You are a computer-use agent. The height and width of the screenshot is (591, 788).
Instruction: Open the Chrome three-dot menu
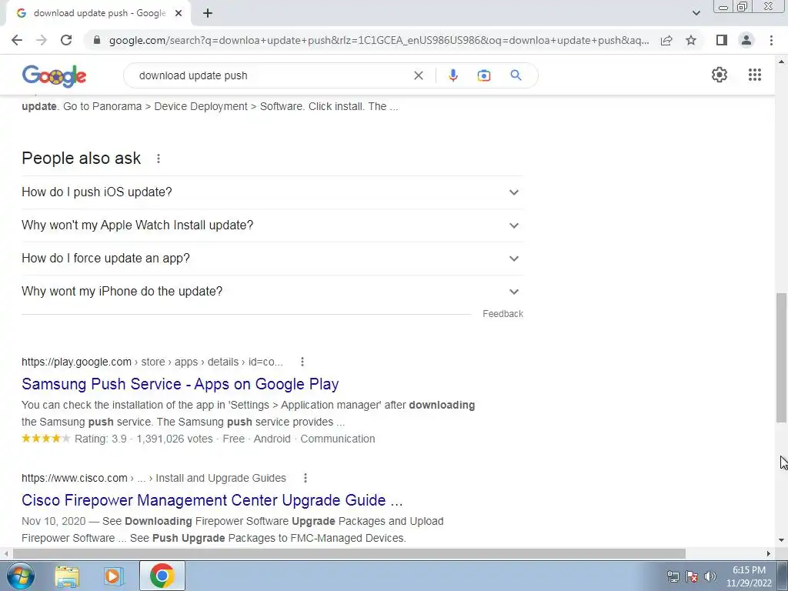(771, 40)
